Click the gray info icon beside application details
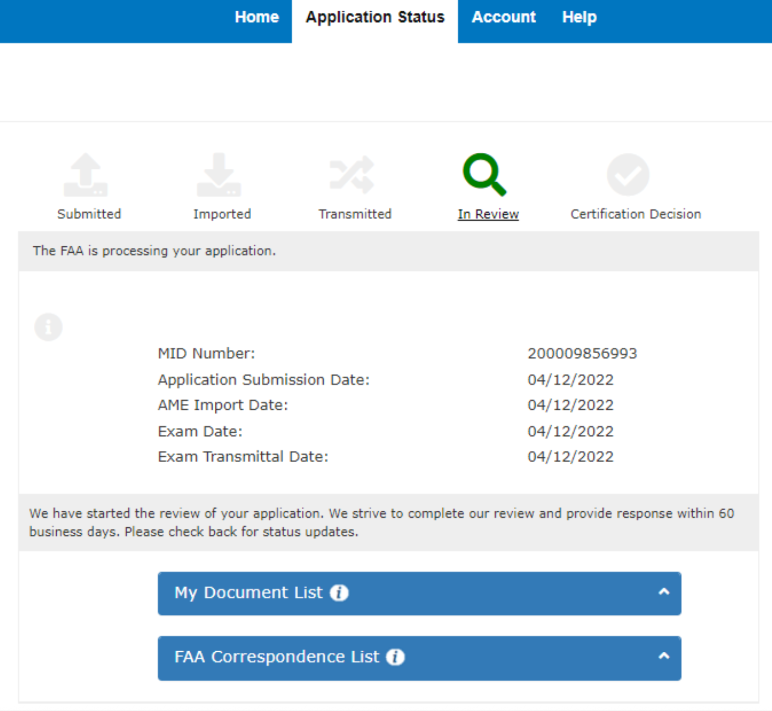Screen dimensions: 772x711 [48, 327]
